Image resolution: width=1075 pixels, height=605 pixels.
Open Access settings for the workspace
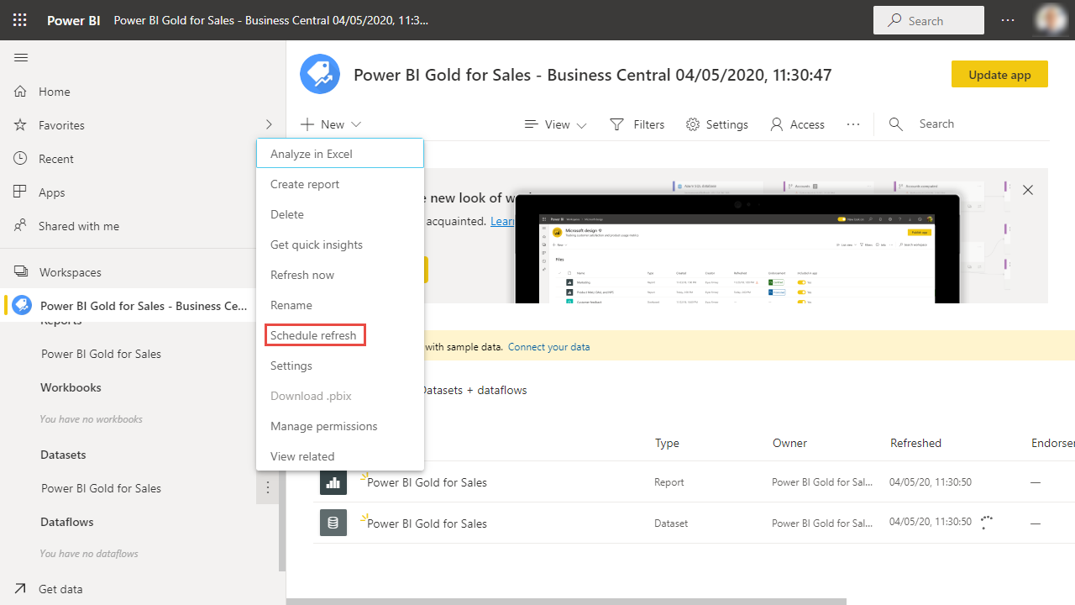point(797,124)
